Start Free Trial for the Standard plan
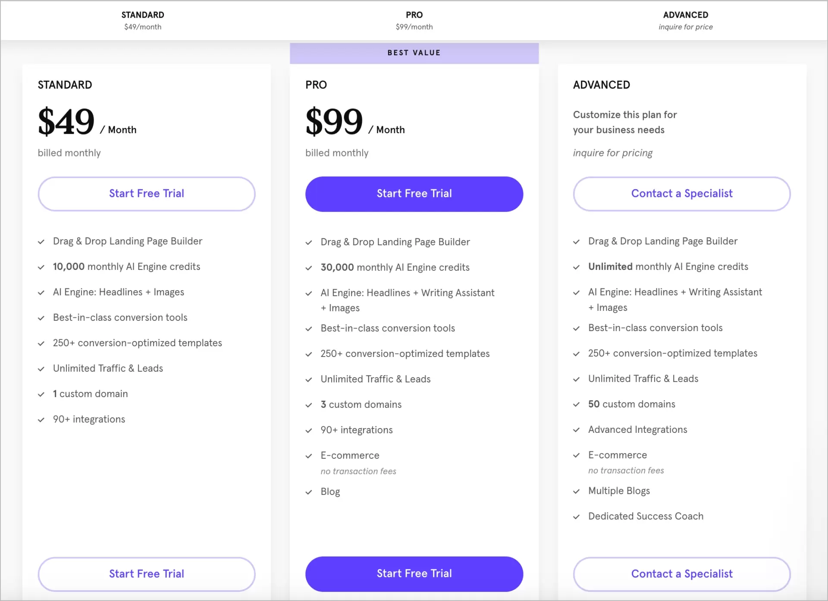Screen dimensions: 828x601 click(x=147, y=194)
